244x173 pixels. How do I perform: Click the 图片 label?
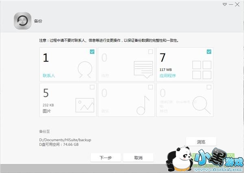click(x=47, y=111)
